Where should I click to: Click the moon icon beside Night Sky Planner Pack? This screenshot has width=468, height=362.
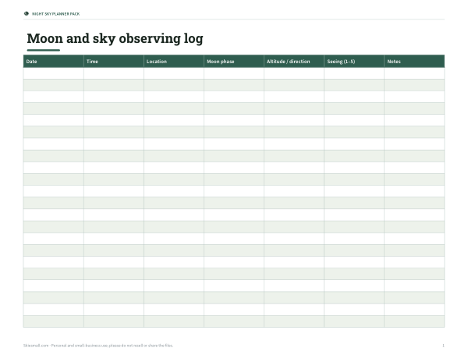click(27, 14)
